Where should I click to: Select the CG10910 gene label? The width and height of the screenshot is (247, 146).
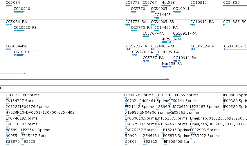[x=22, y=8]
